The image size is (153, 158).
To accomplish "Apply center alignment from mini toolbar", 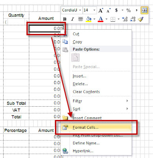I will 80,19.
